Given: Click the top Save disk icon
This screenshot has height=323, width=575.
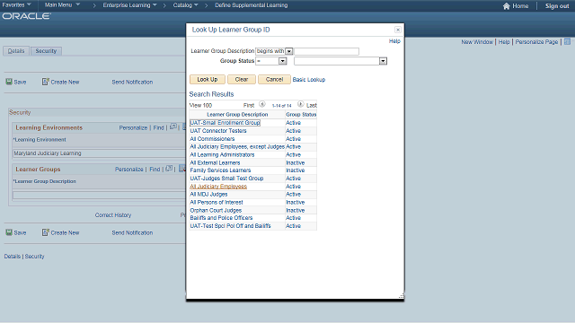Looking at the screenshot, I should click(x=9, y=82).
